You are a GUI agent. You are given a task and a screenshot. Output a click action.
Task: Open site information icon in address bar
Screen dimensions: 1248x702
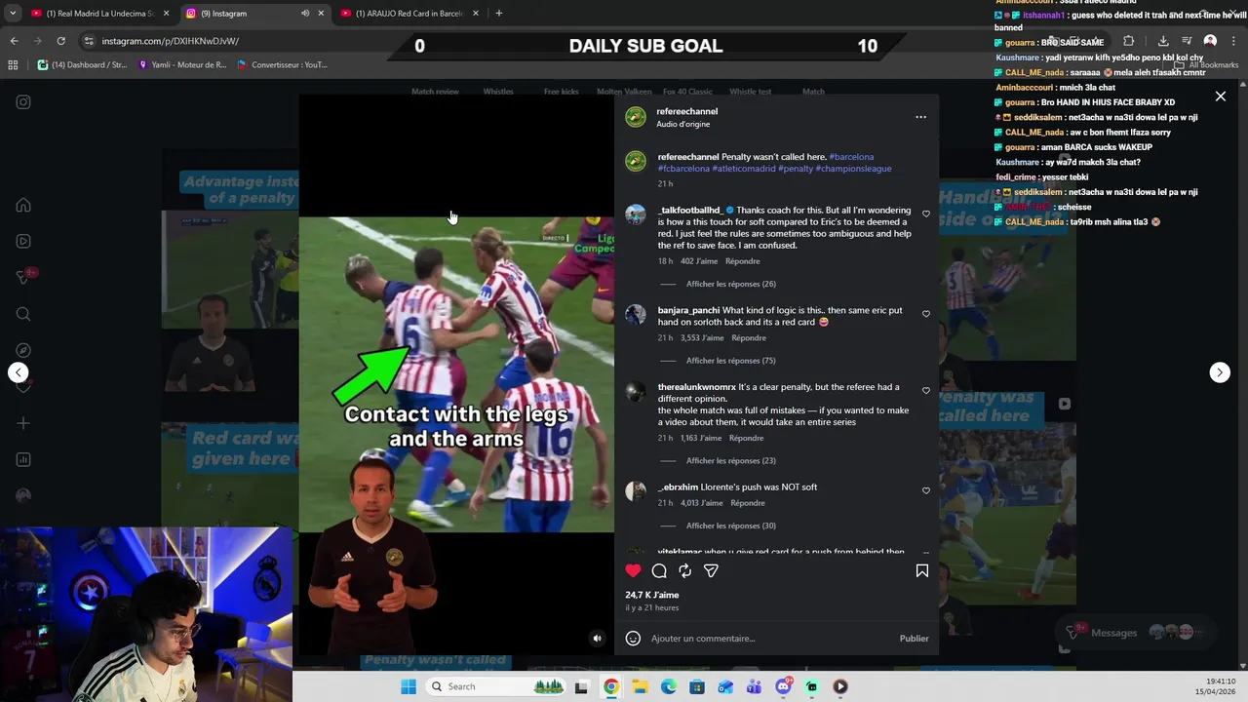pyautogui.click(x=89, y=41)
